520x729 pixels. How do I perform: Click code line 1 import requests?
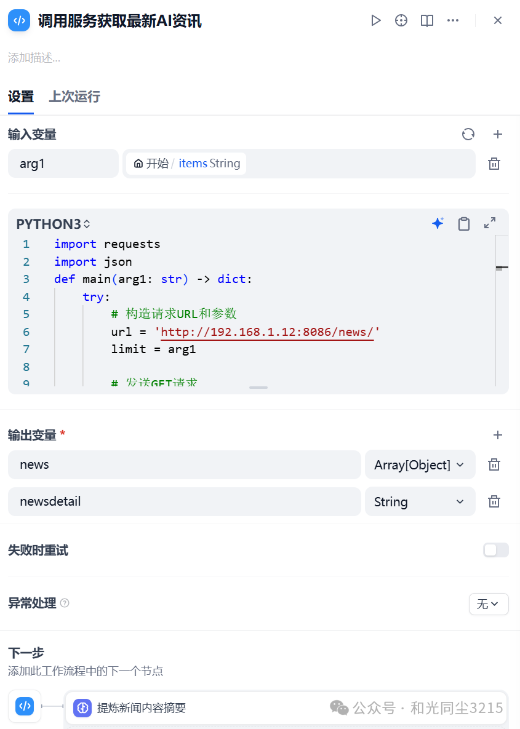(107, 244)
